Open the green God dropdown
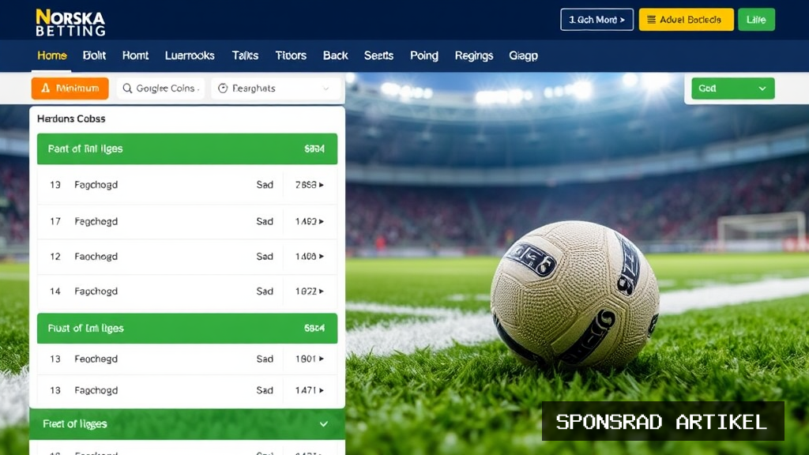Screen dimensions: 809x455 [732, 88]
